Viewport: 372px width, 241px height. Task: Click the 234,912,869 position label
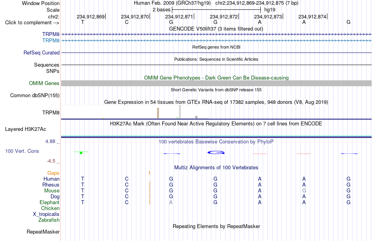pyautogui.click(x=90, y=16)
